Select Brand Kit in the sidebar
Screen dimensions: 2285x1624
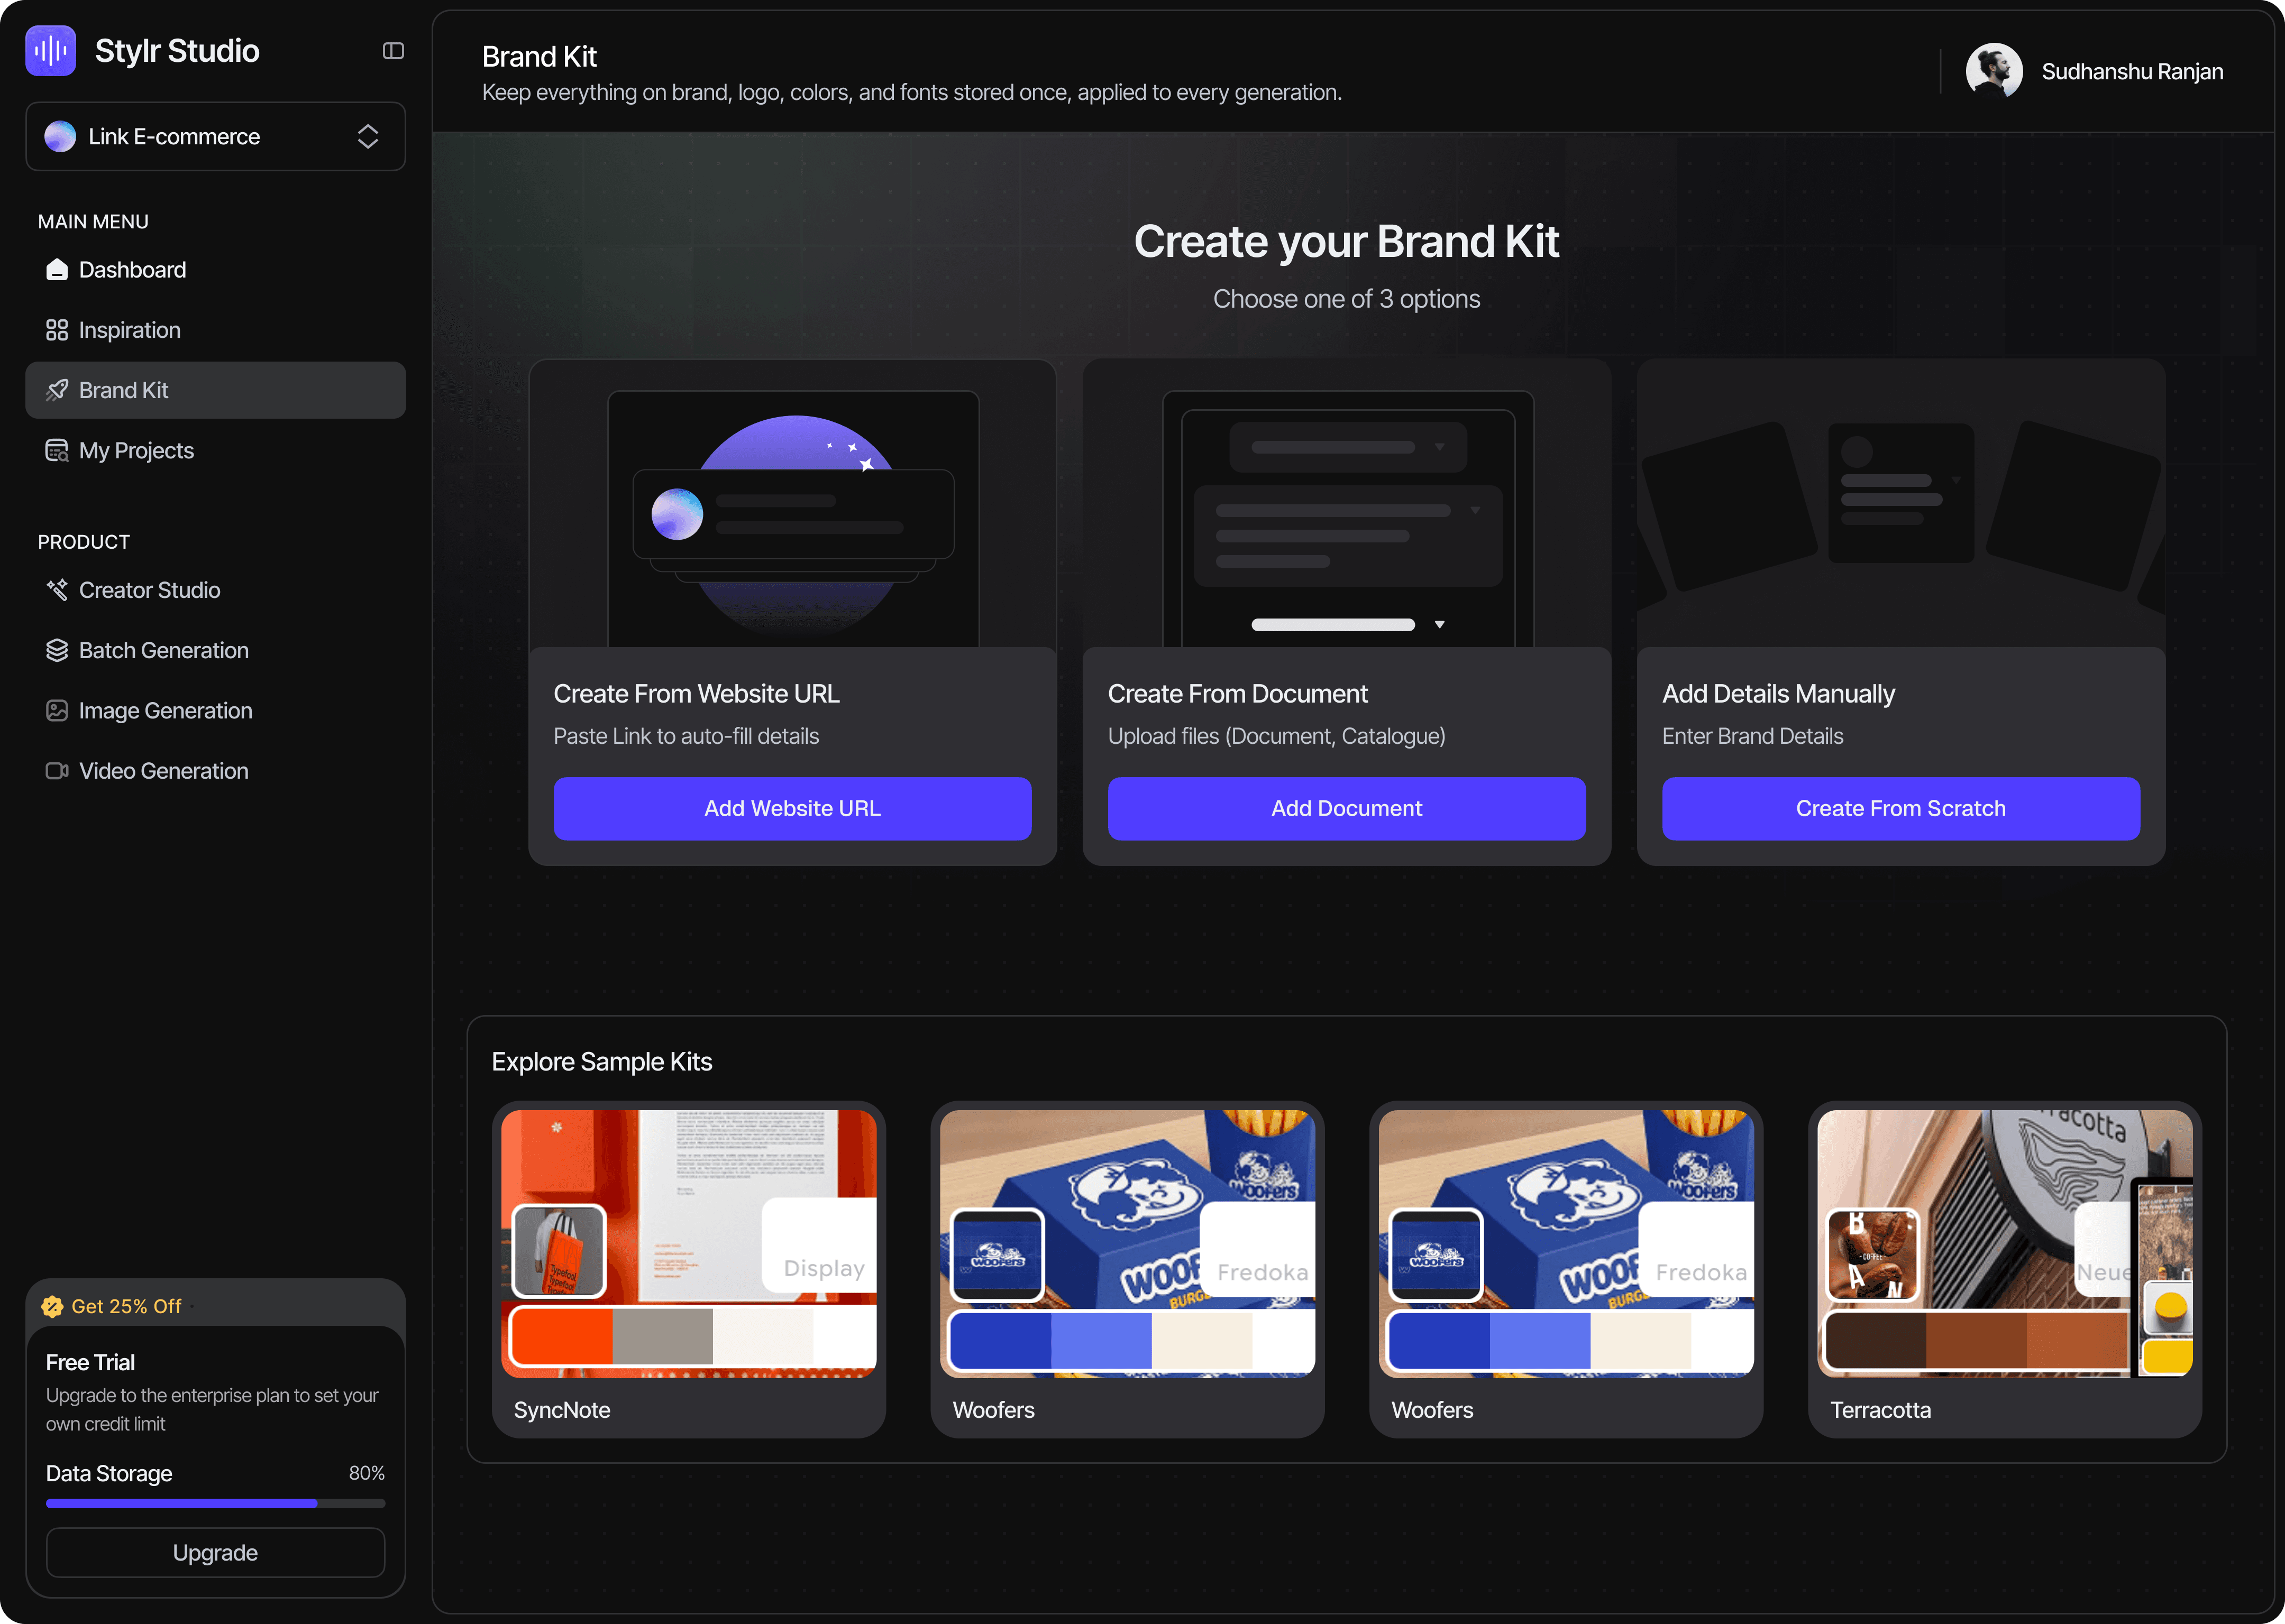215,390
